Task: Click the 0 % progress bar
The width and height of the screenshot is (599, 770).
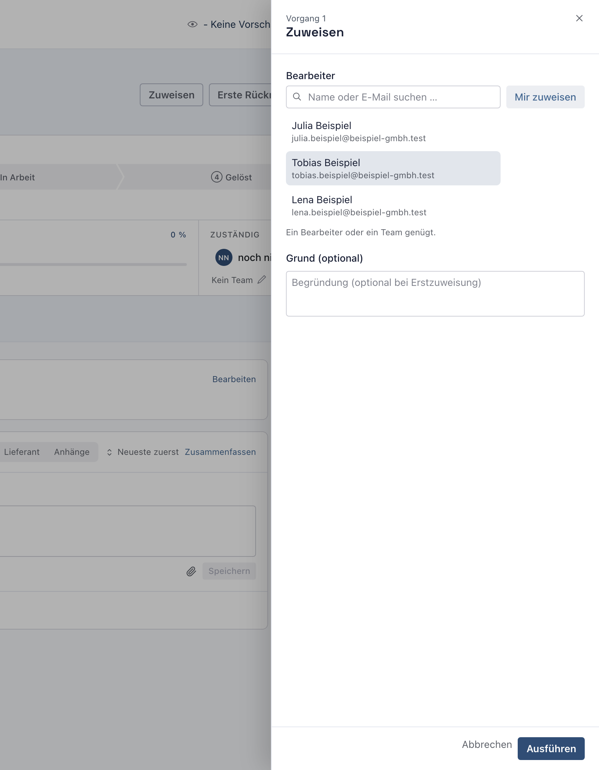Action: point(93,265)
